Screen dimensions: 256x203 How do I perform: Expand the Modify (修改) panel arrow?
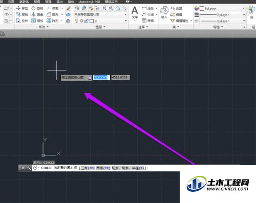coord(48,27)
